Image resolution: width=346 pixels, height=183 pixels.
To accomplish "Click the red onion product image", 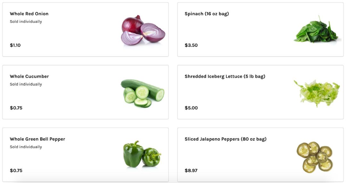I will point(143,30).
